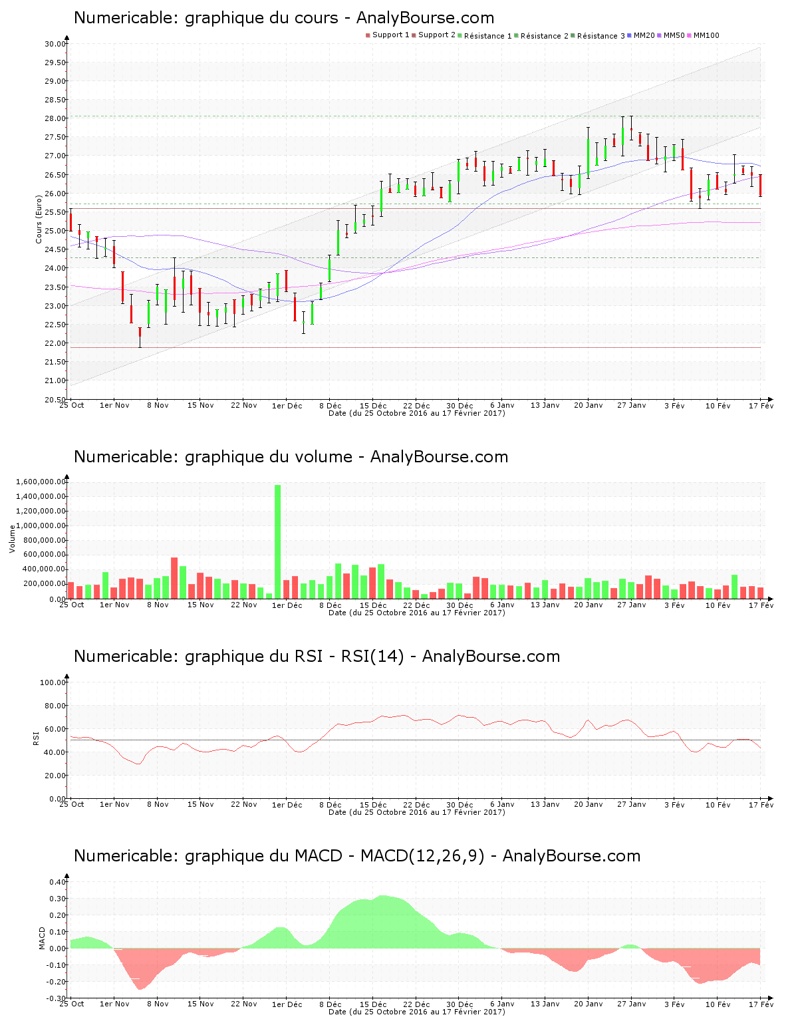Click the vertical 'RSI' axis label
The image size is (798, 1031).
pyautogui.click(x=36, y=738)
